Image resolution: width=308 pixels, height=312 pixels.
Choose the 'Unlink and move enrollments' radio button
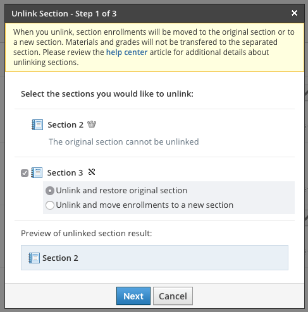[x=50, y=205]
